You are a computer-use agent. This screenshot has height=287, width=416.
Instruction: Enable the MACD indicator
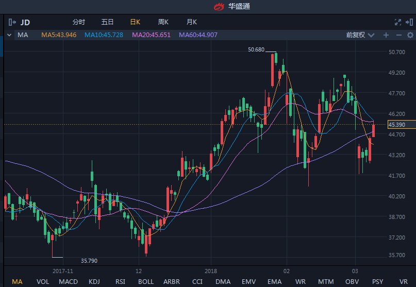click(68, 281)
